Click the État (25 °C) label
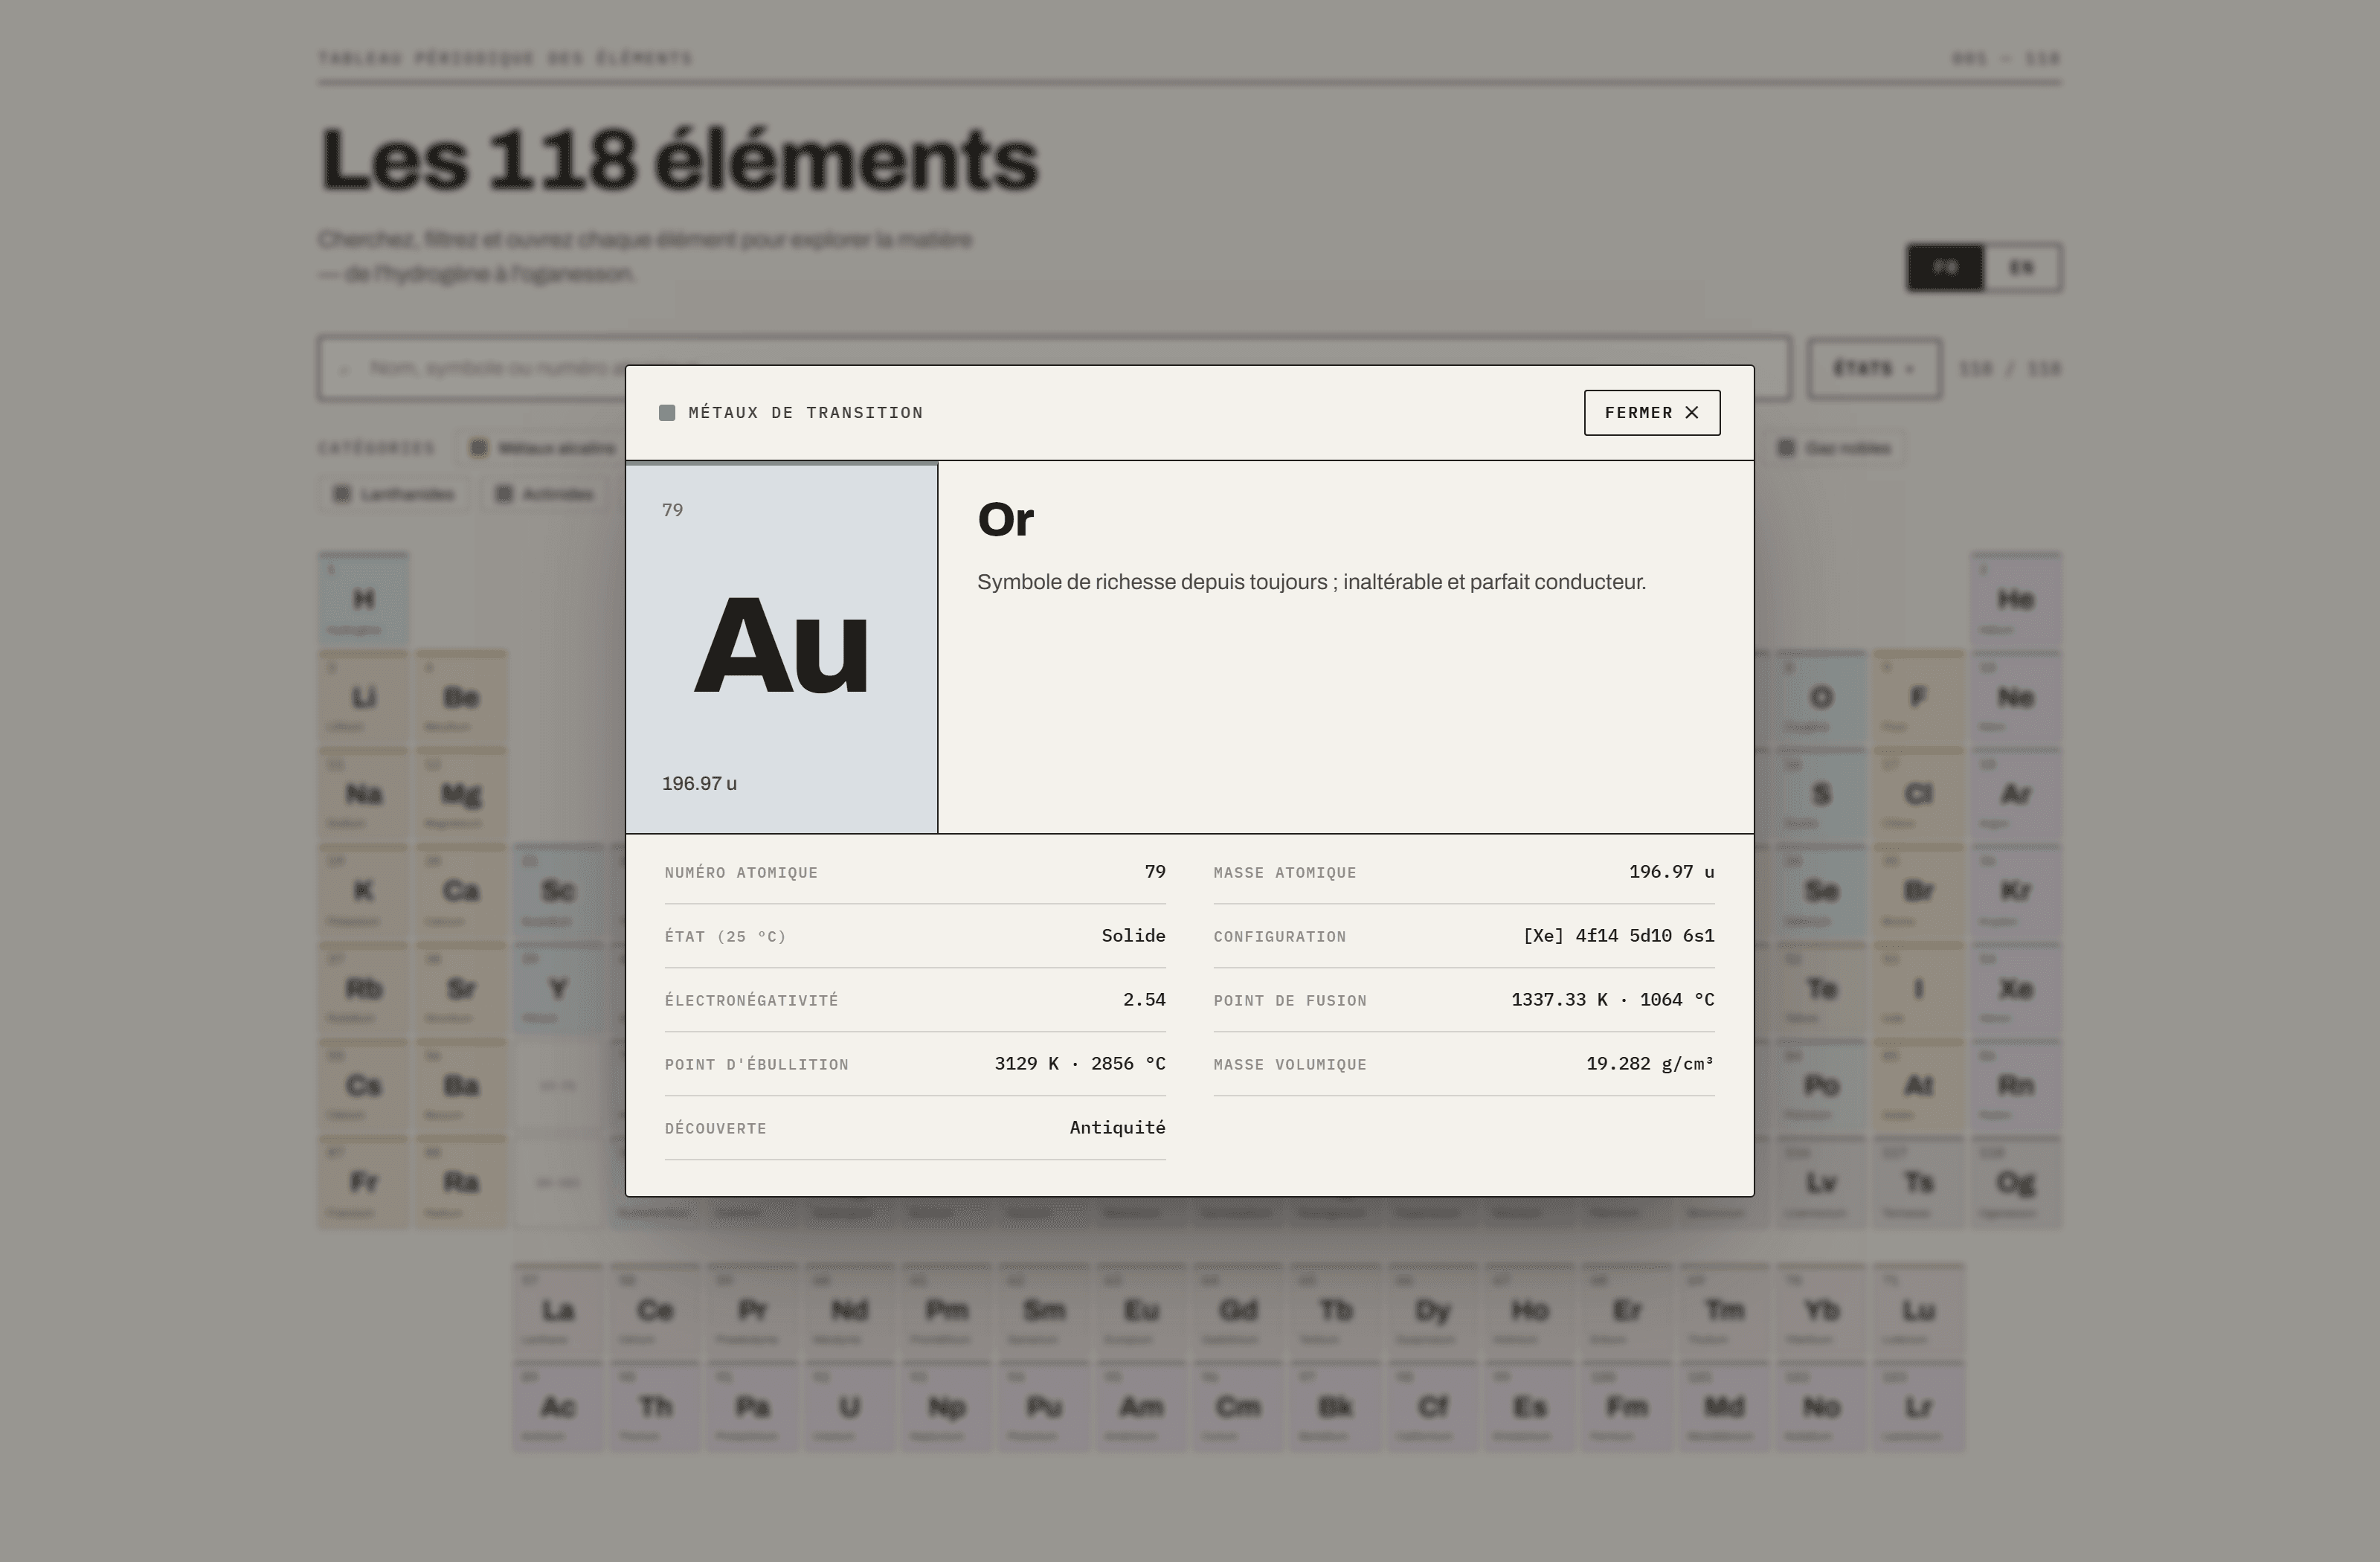The image size is (2380, 1562). click(x=726, y=937)
